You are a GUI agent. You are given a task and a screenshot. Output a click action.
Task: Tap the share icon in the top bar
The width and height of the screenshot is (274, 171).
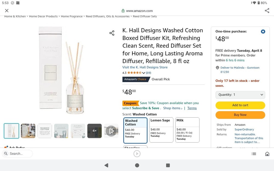coord(267,10)
